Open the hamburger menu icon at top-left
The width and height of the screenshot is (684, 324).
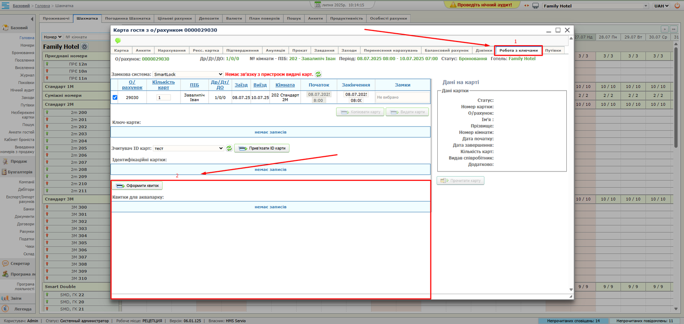[x=6, y=5]
